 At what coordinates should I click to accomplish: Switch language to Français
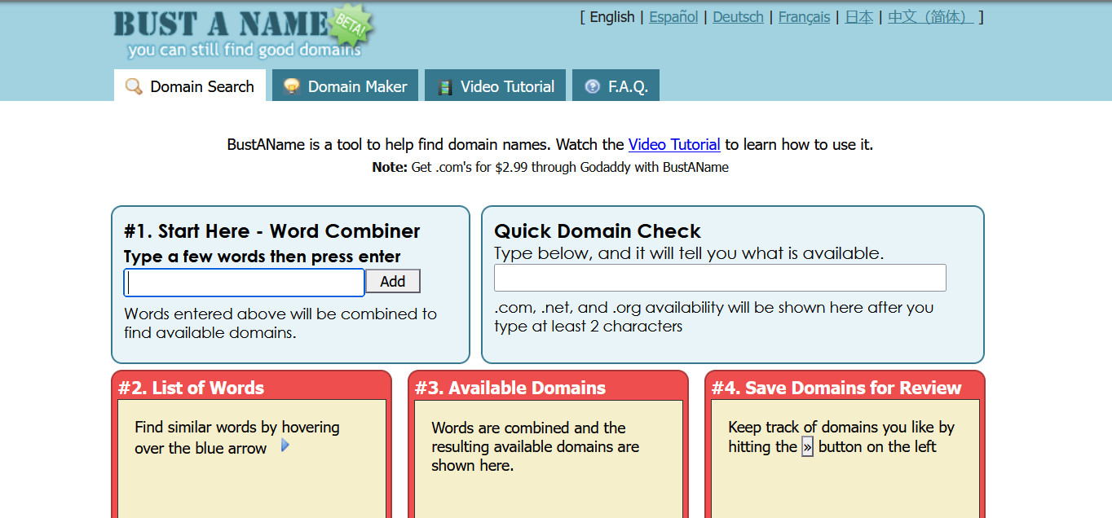804,17
